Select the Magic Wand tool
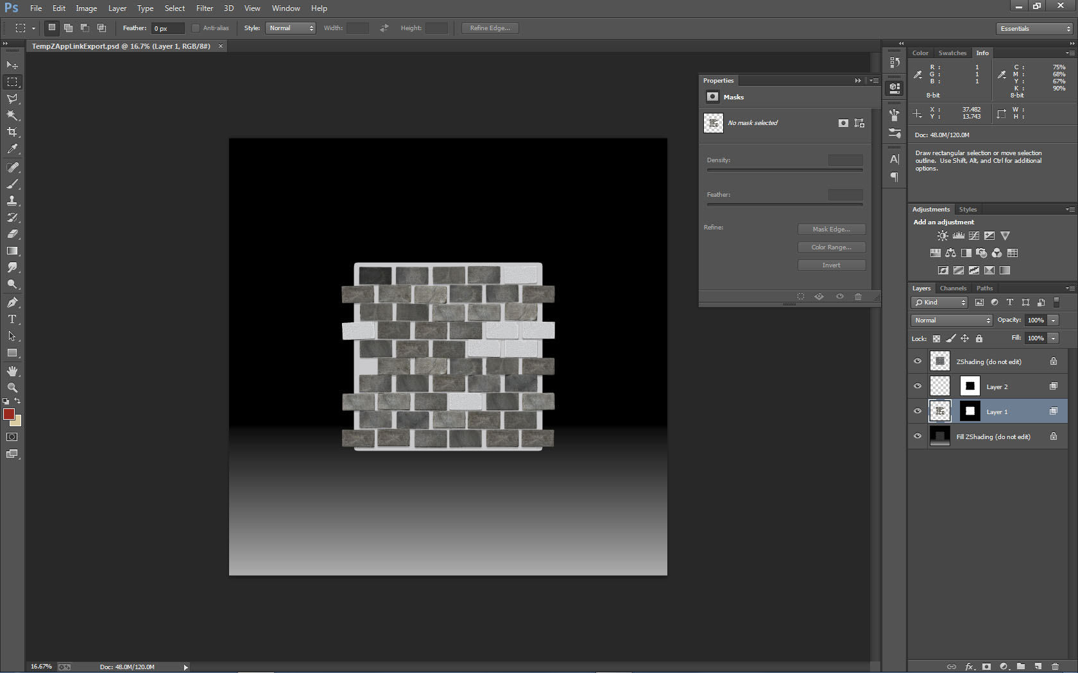Image resolution: width=1078 pixels, height=673 pixels. 12,115
